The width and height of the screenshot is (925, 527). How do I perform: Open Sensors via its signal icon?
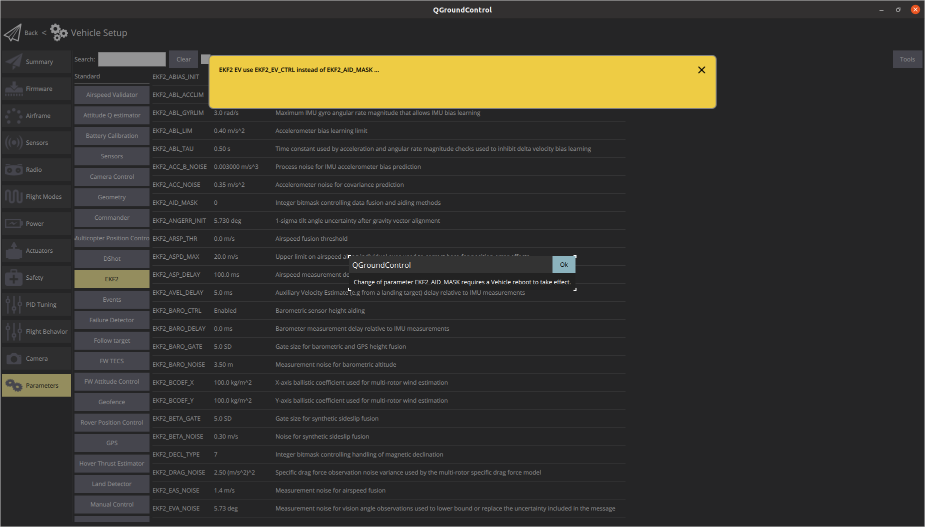point(14,142)
